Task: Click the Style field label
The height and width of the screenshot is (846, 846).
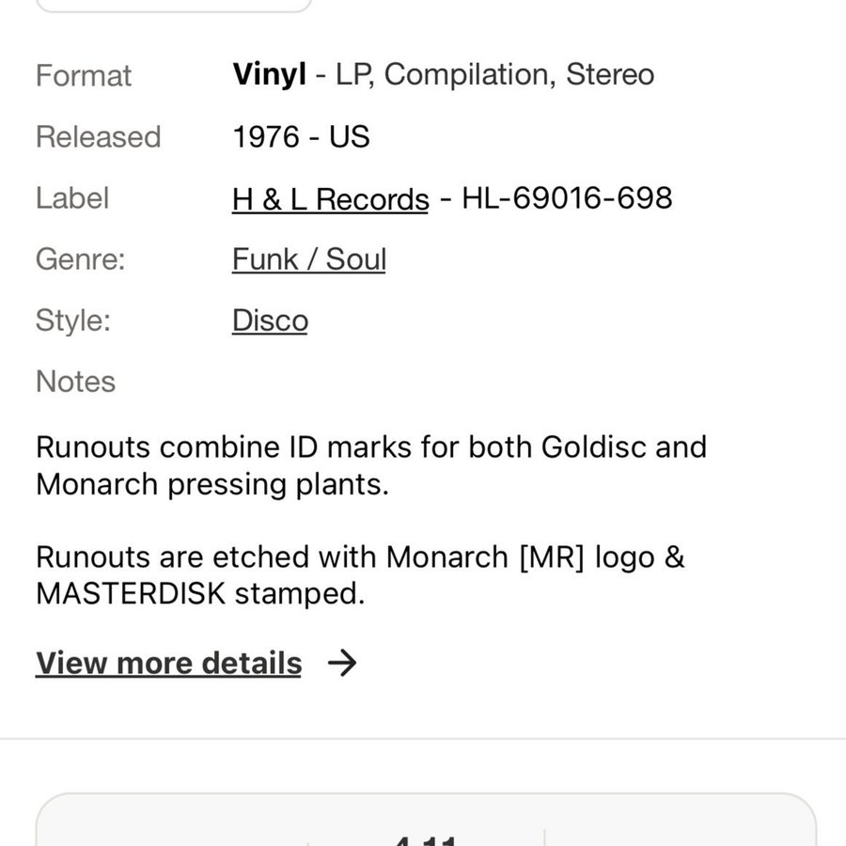Action: (x=73, y=321)
